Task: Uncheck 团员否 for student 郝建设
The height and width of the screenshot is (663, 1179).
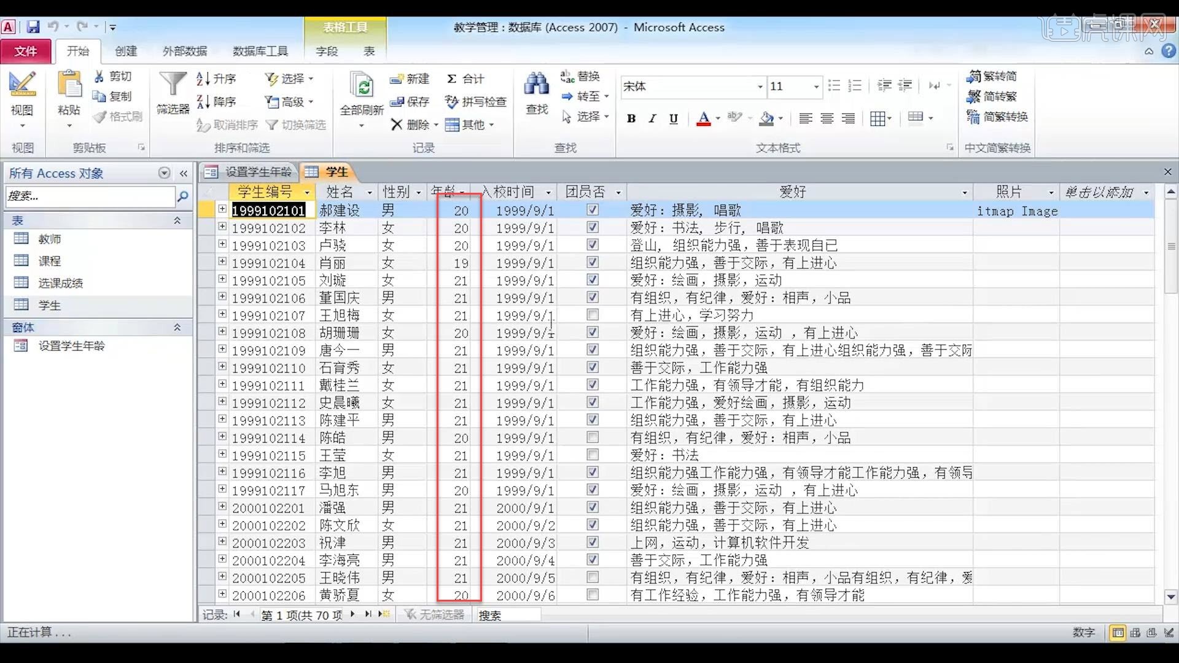Action: (x=592, y=210)
